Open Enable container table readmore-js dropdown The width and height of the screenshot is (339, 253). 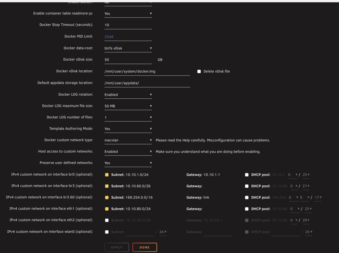(x=128, y=14)
